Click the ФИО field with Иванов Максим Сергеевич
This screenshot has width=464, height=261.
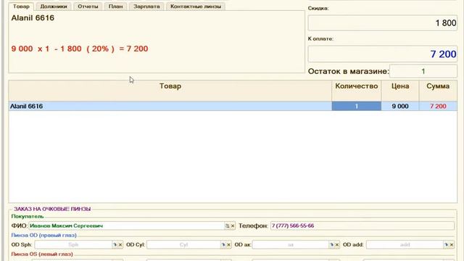[126, 225]
